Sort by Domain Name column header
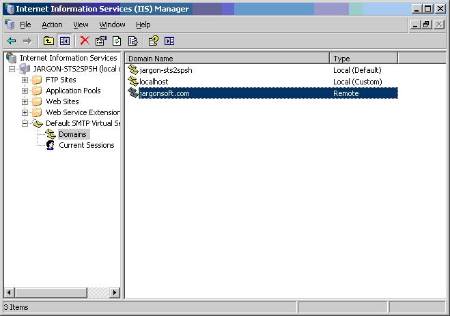The width and height of the screenshot is (450, 316). pyautogui.click(x=227, y=59)
